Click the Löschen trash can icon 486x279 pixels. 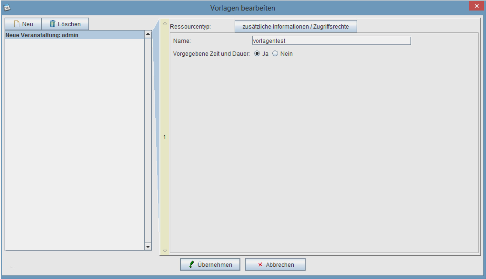[52, 24]
